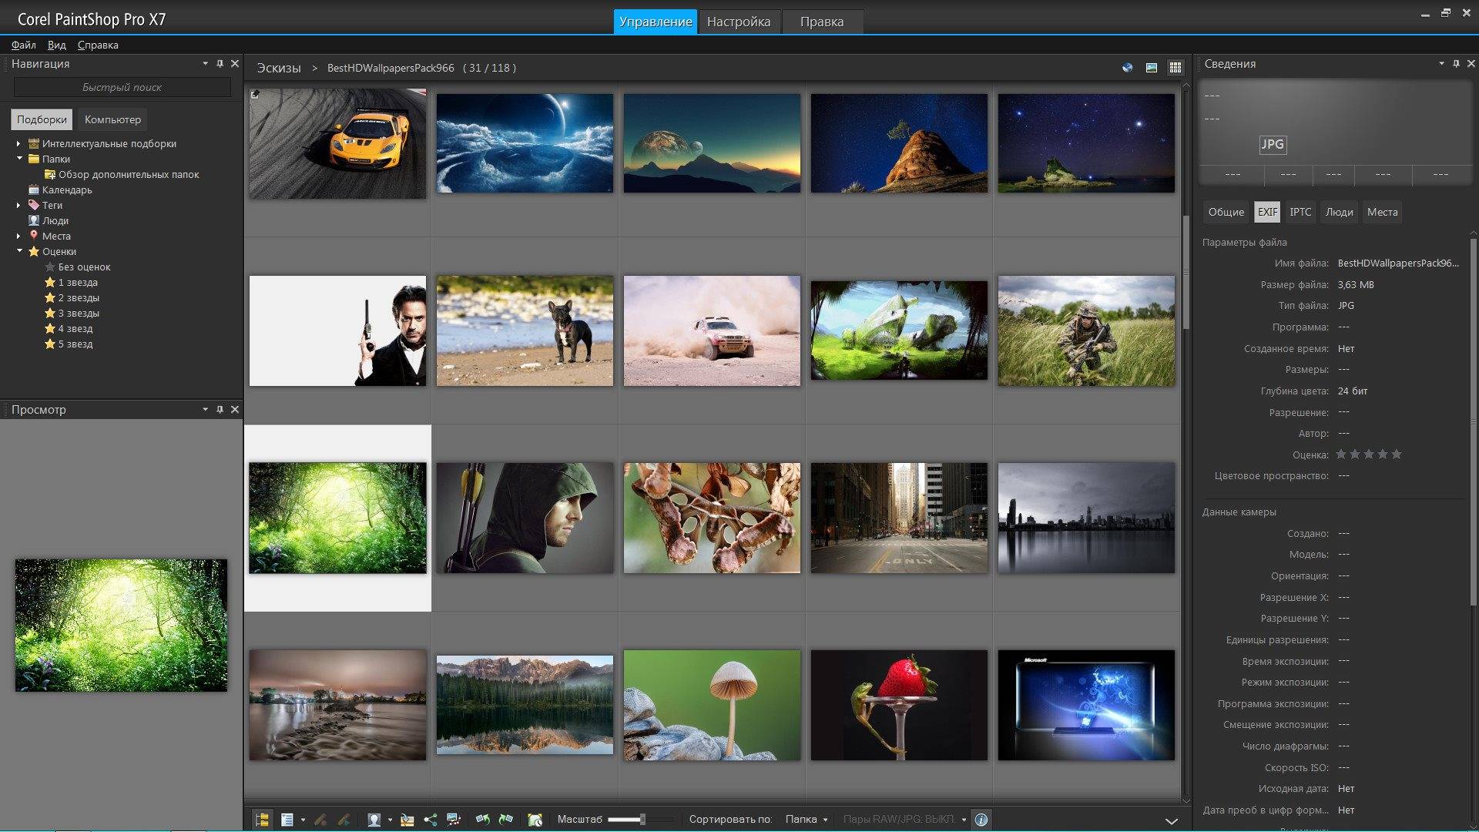
Task: Switch to the Компьютер tab
Action: click(112, 119)
